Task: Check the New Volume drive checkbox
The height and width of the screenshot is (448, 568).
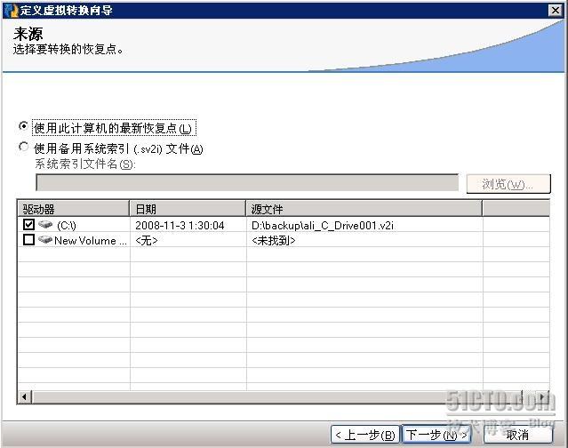Action: (29, 240)
